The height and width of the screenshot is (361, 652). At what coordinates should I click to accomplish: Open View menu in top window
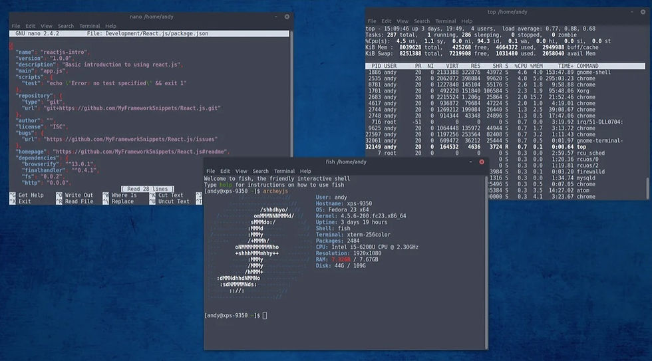point(403,21)
